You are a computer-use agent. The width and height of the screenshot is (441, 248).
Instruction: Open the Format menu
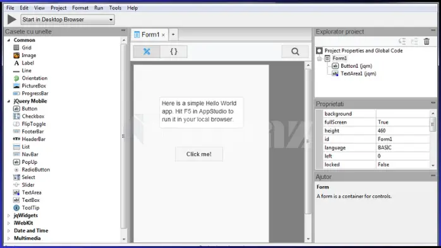point(80,8)
